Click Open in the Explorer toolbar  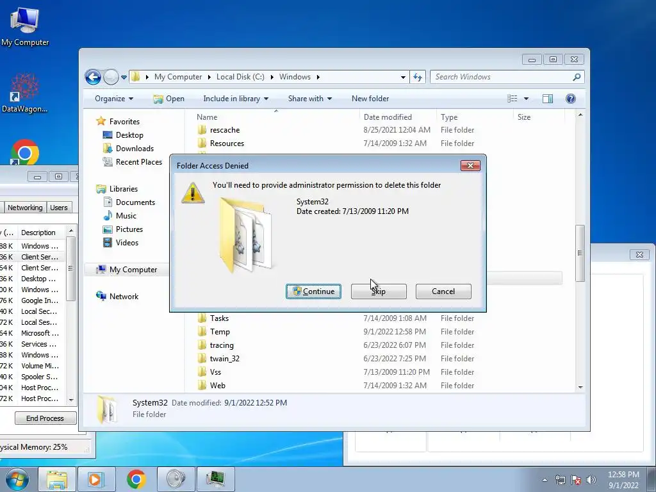169,99
